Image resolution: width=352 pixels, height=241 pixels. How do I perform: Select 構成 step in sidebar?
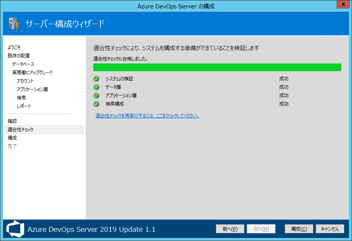coord(12,138)
